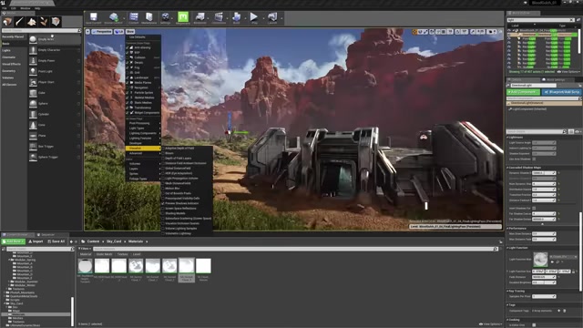This screenshot has width=583, height=328.
Task: Open viewport options dropdown arrow
Action: pos(87,32)
